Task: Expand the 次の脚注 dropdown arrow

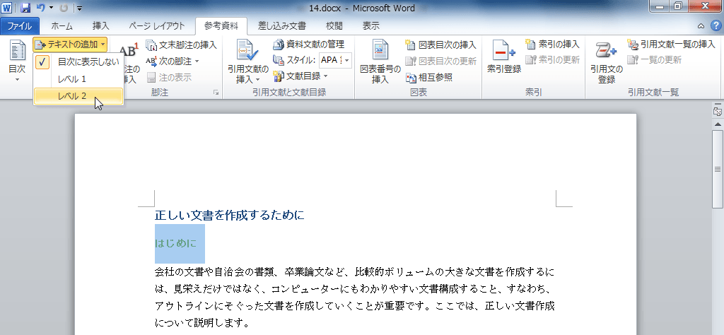Action: point(197,61)
